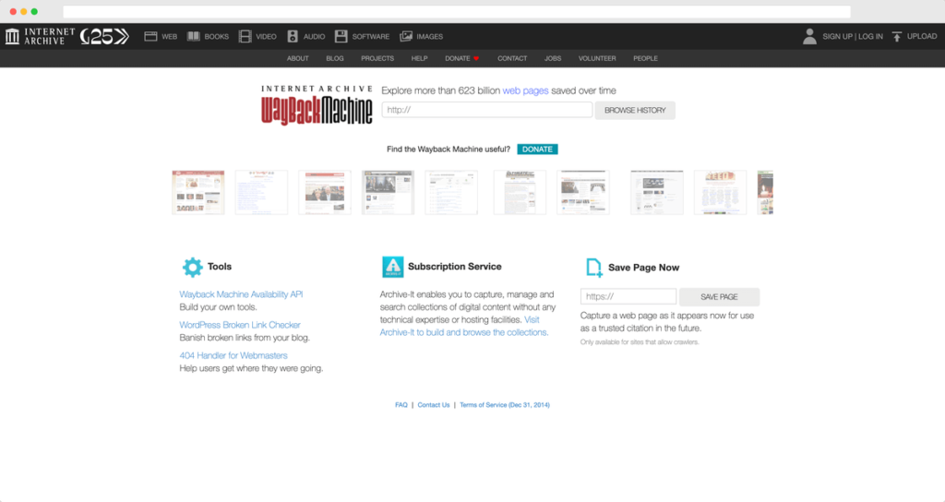
Task: Open the Web section icon
Action: [x=150, y=37]
